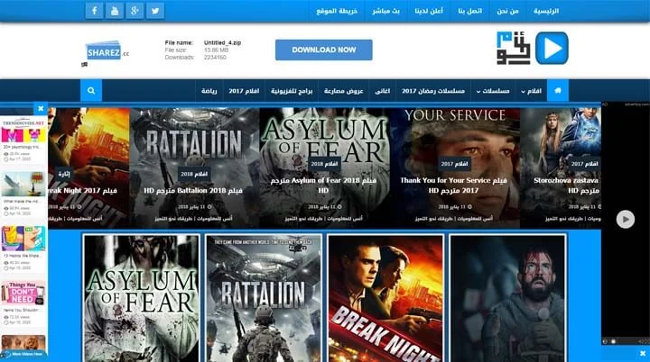This screenshot has height=362, width=650.
Task: Open Battalion poster card in grid
Action: pos(264,298)
